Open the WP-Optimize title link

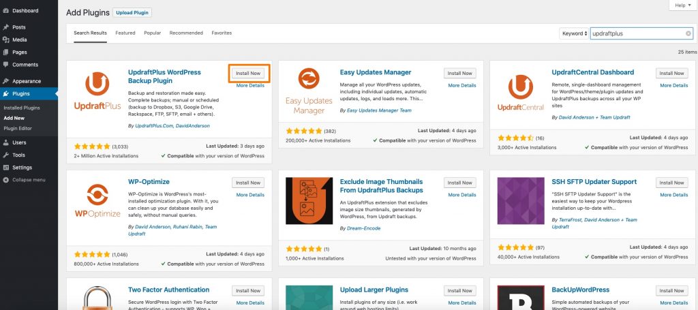[x=149, y=182]
